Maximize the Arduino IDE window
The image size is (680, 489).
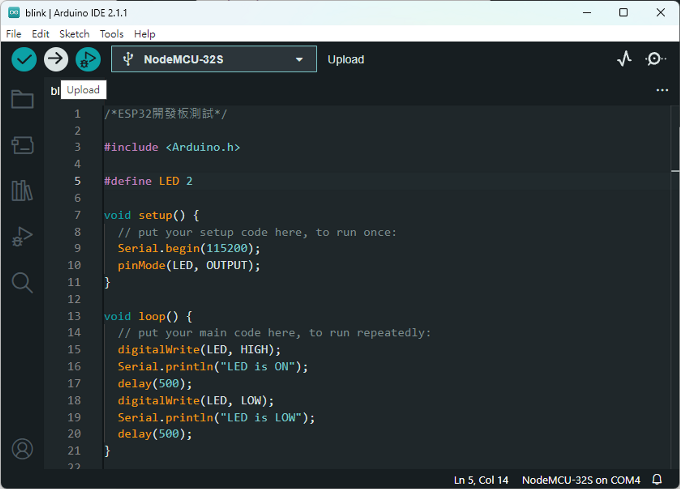click(x=623, y=13)
